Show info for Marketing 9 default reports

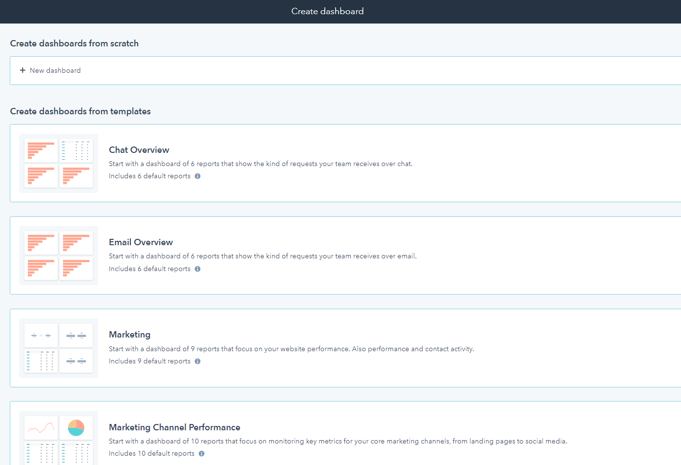(198, 361)
